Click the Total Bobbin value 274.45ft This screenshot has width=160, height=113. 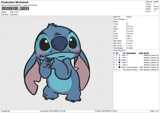(x=130, y=48)
